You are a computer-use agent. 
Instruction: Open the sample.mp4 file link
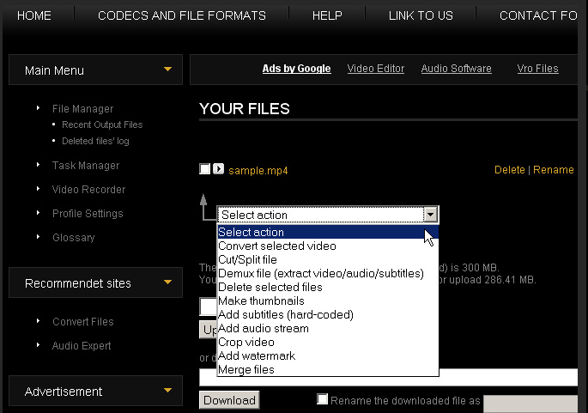[258, 171]
